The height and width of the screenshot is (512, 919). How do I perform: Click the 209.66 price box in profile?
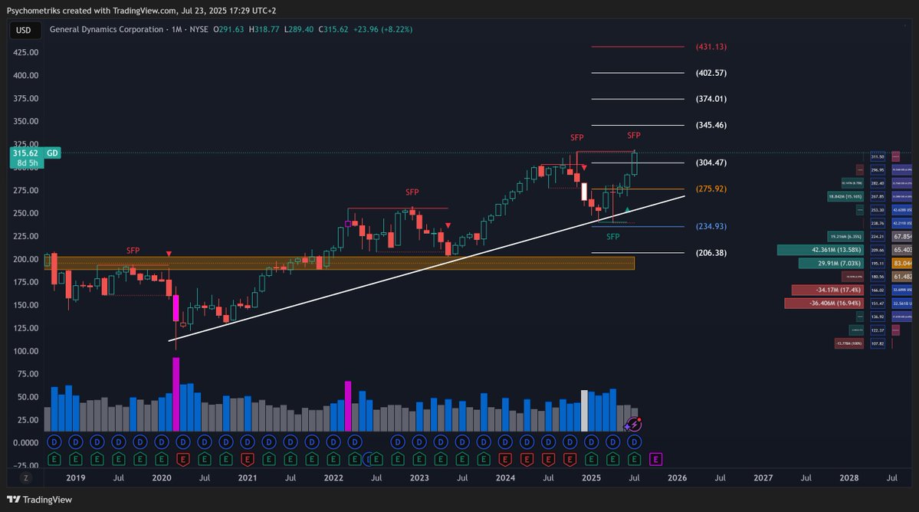point(878,250)
